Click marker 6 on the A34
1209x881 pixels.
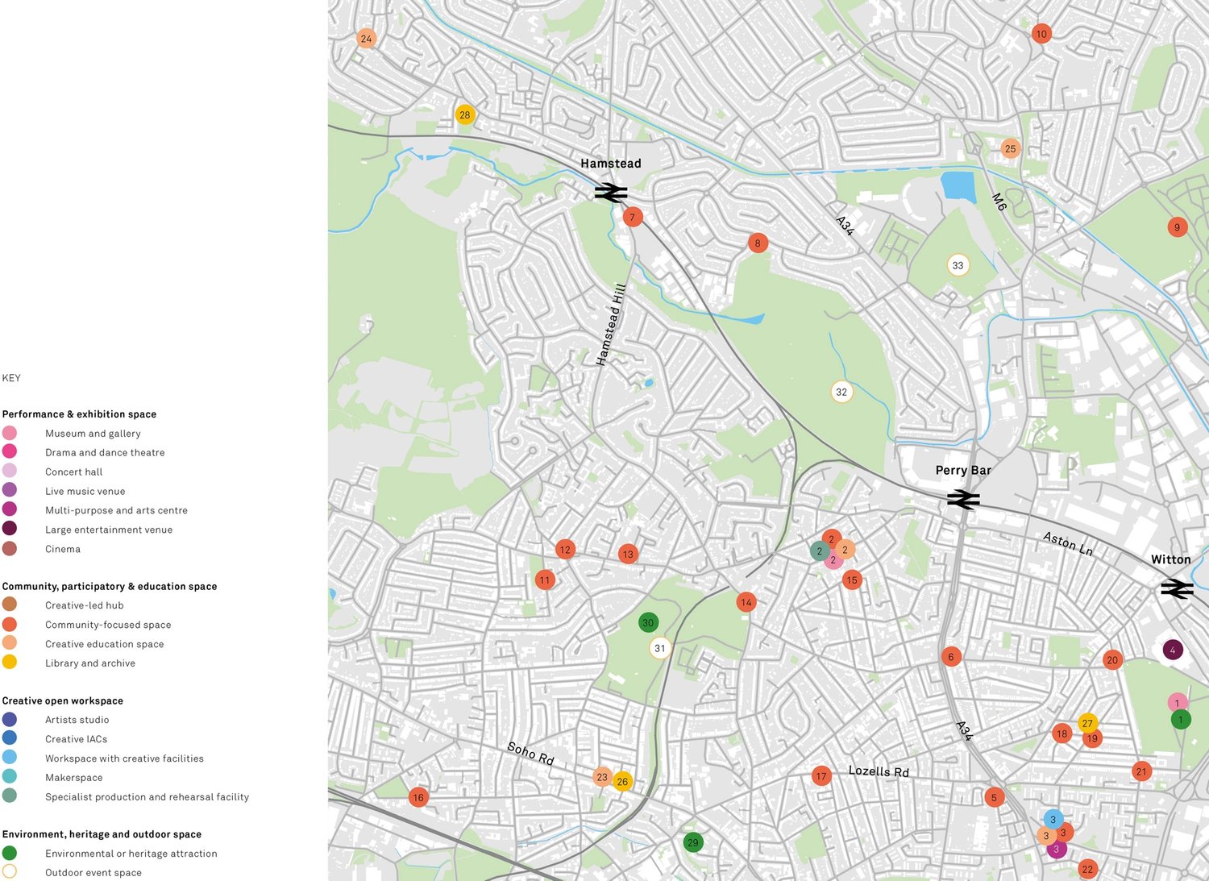point(951,657)
